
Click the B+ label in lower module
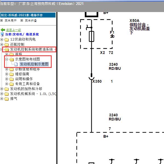click(x=106, y=136)
